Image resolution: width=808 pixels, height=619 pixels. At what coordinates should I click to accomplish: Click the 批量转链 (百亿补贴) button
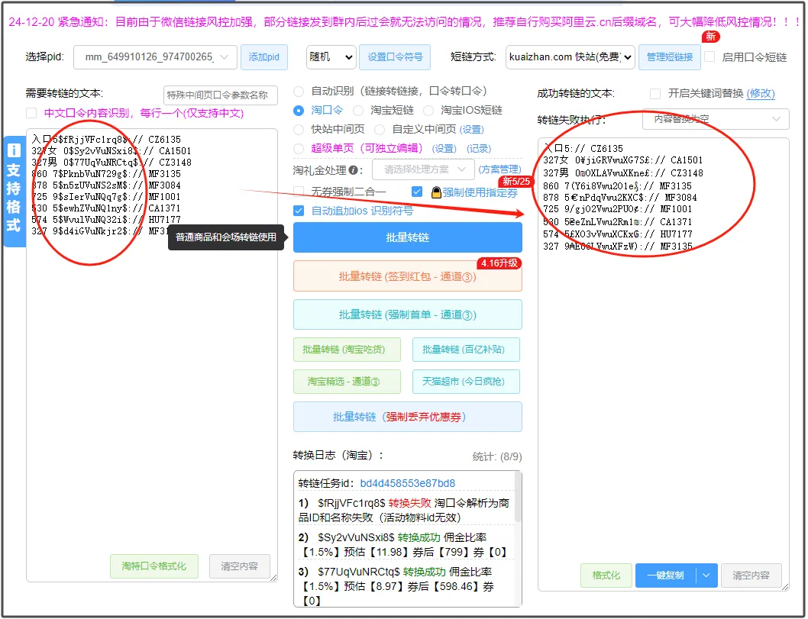coord(466,350)
